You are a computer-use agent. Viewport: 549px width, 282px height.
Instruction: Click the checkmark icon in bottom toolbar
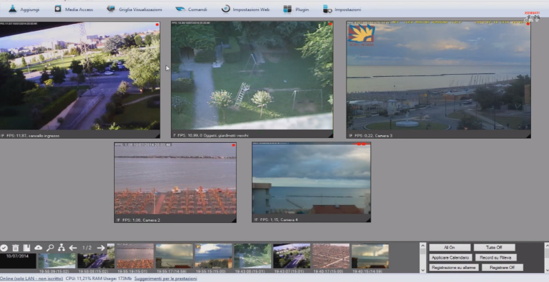tap(4, 248)
